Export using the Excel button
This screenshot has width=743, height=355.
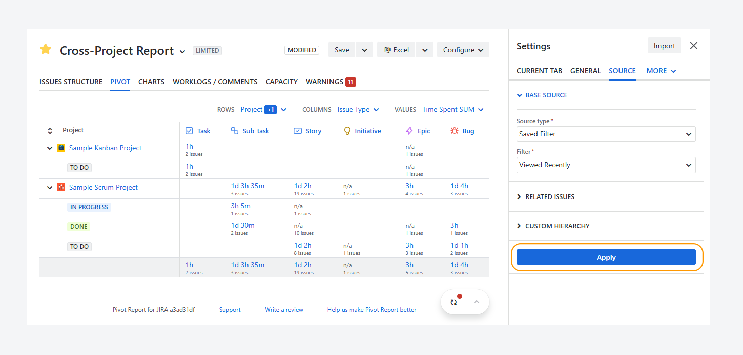(x=396, y=50)
